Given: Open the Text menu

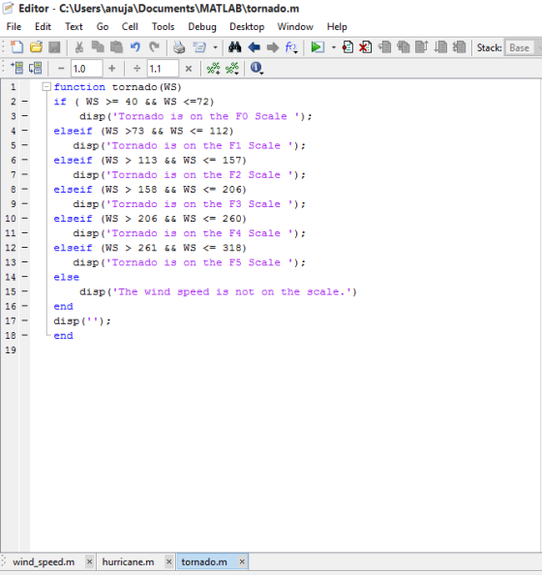Looking at the screenshot, I should pyautogui.click(x=75, y=27).
